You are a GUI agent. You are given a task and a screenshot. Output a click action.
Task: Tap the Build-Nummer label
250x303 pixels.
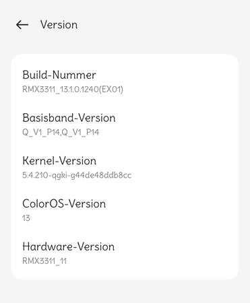tap(59, 75)
